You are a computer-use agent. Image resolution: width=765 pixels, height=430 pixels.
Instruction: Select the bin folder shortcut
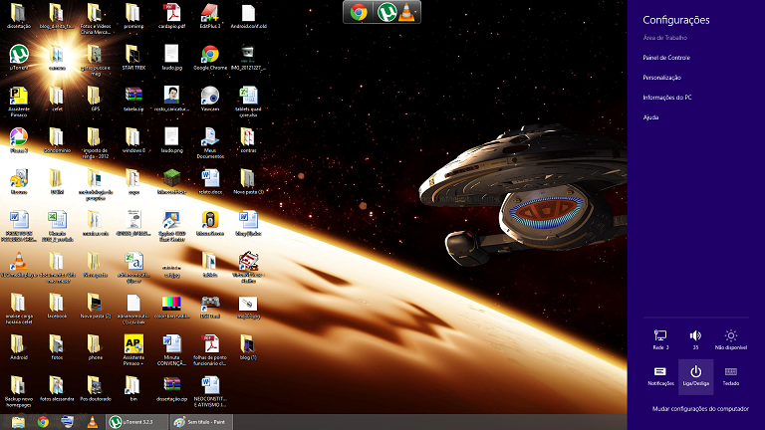tap(133, 389)
